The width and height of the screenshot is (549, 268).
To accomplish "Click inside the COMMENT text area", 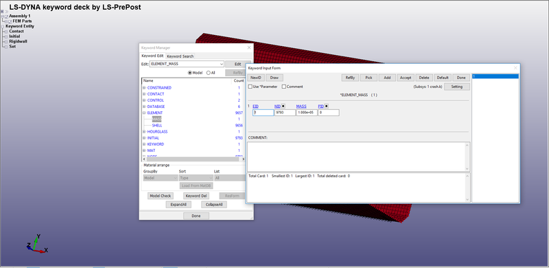I will click(355, 157).
